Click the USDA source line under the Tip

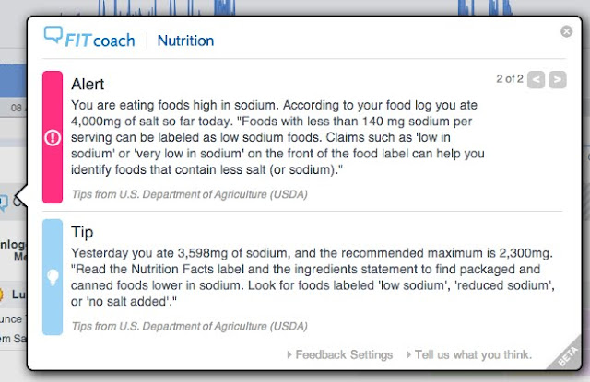tap(189, 326)
